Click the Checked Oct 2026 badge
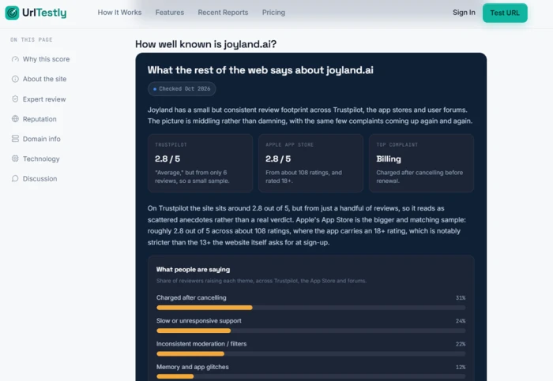553x381 pixels. tap(182, 88)
